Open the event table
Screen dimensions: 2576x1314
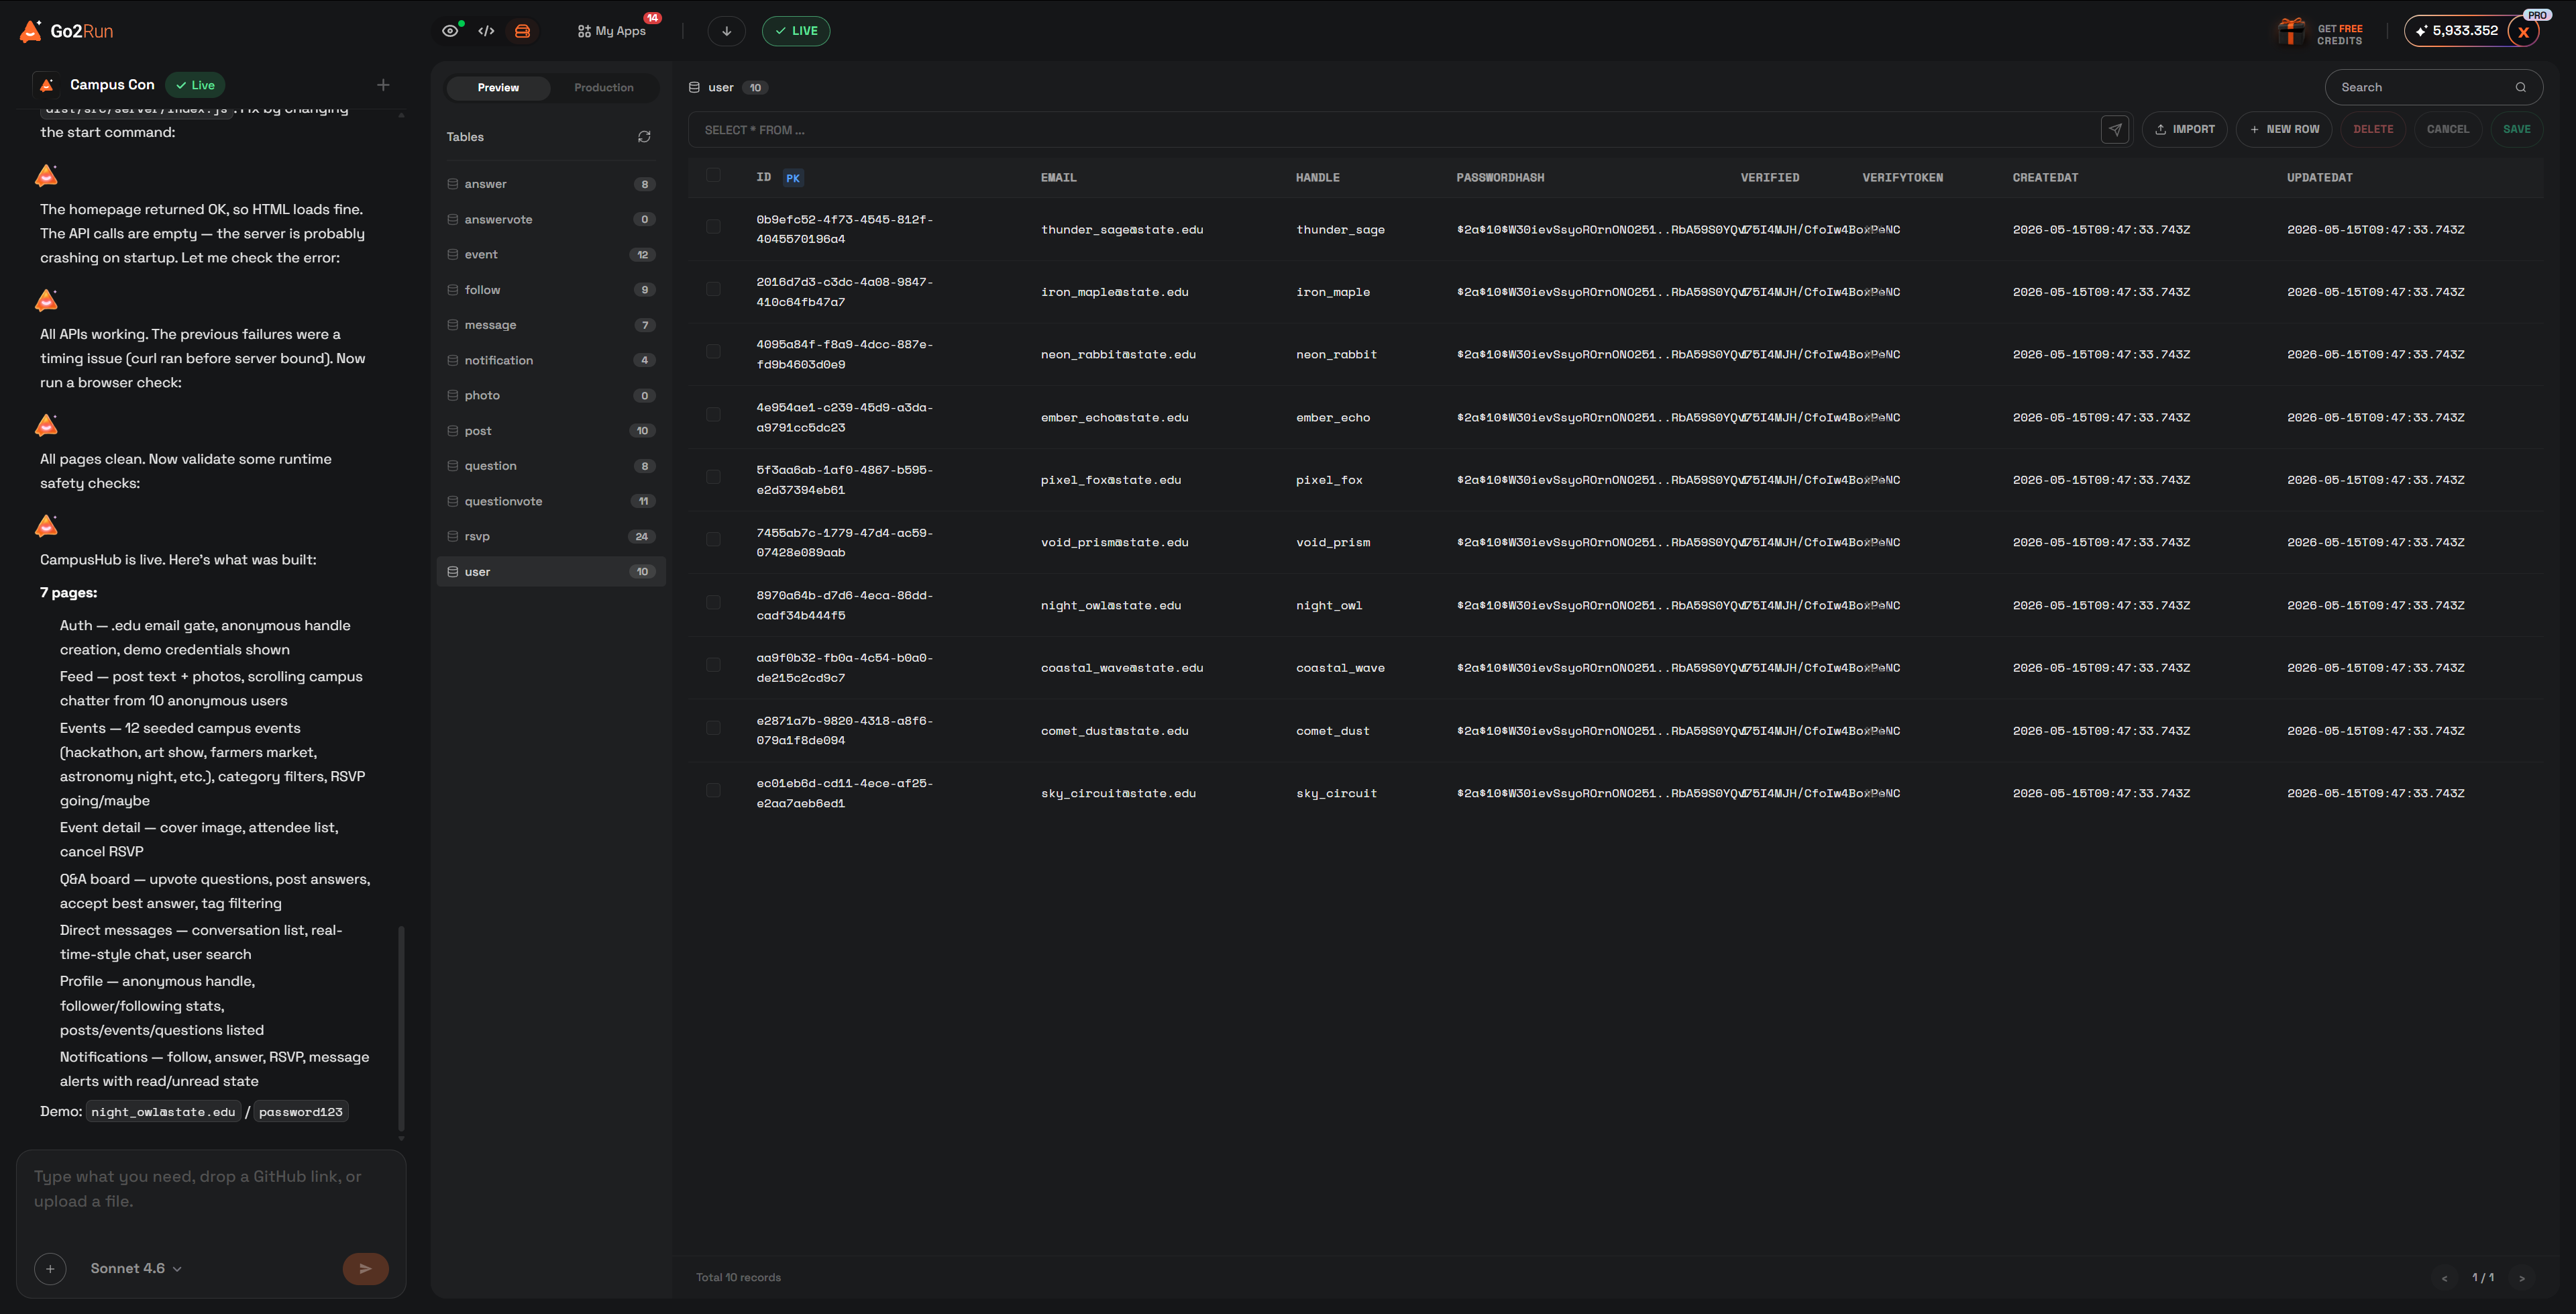point(551,254)
